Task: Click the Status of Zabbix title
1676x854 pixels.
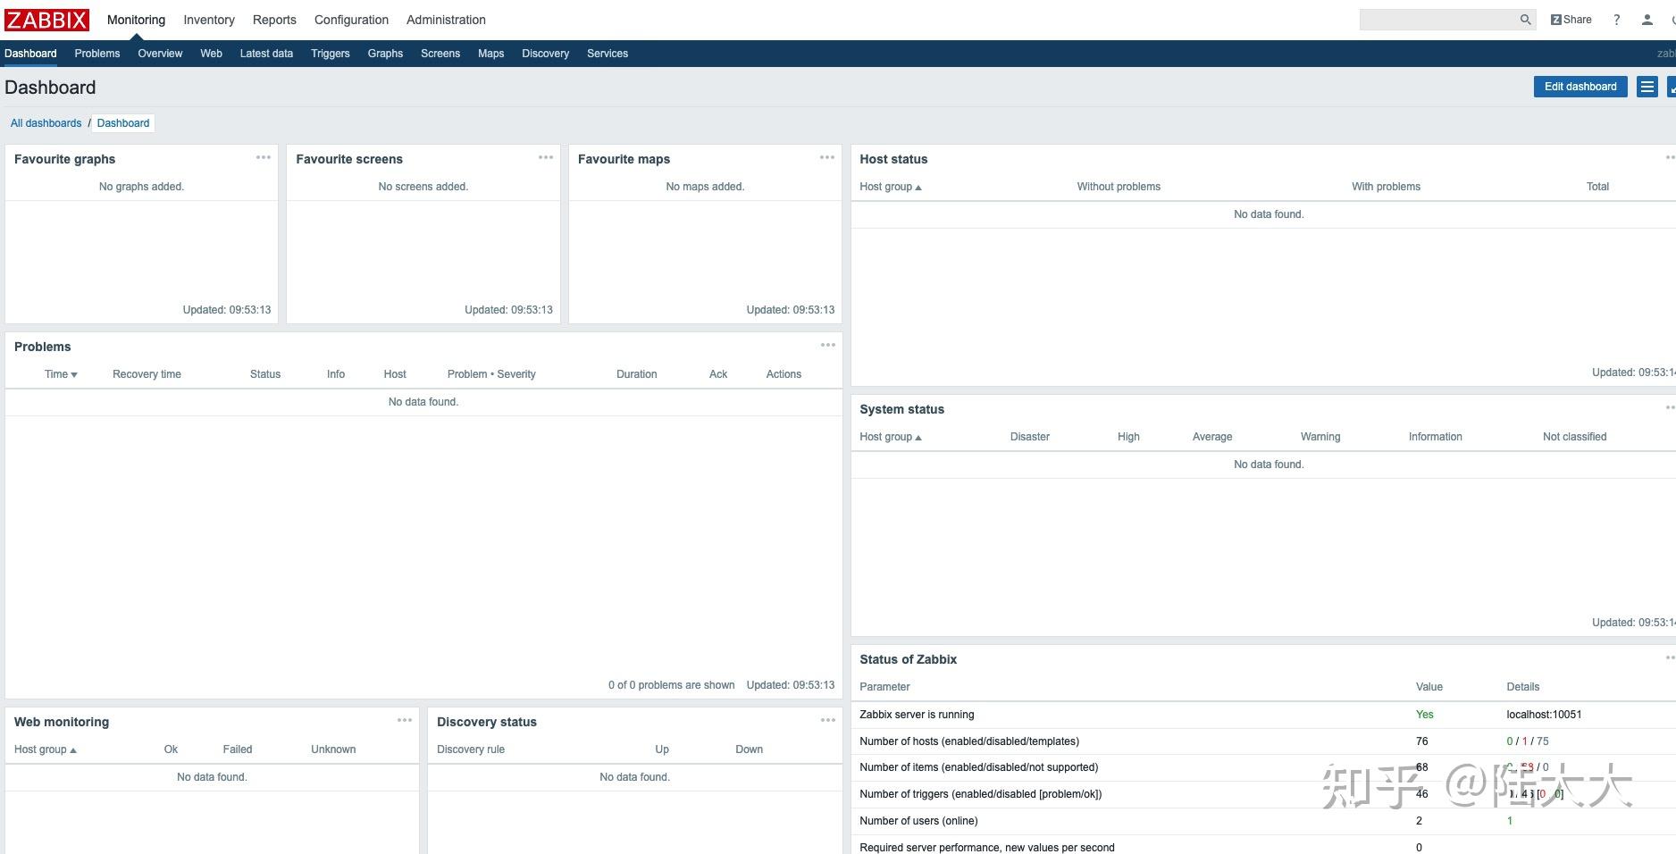Action: pyautogui.click(x=908, y=659)
